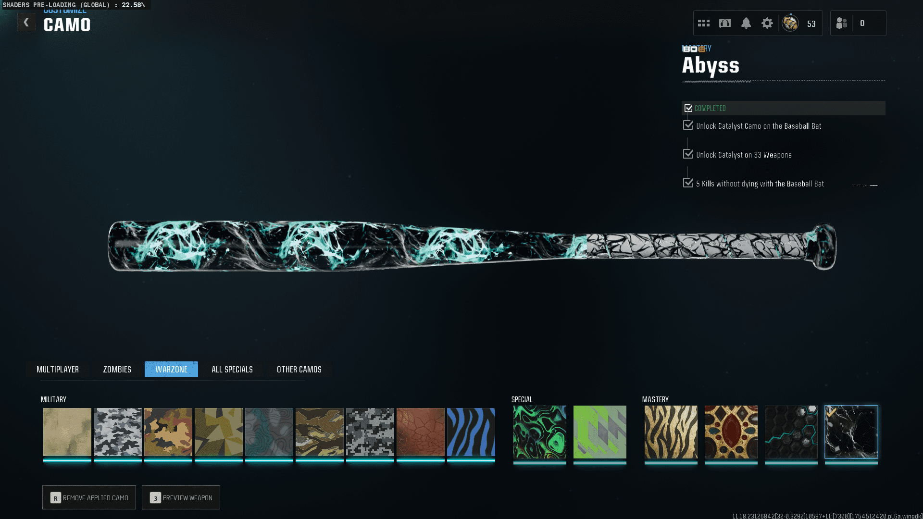The height and width of the screenshot is (519, 923).
Task: Click the 5 Kills without dying checkbox
Action: click(x=688, y=183)
